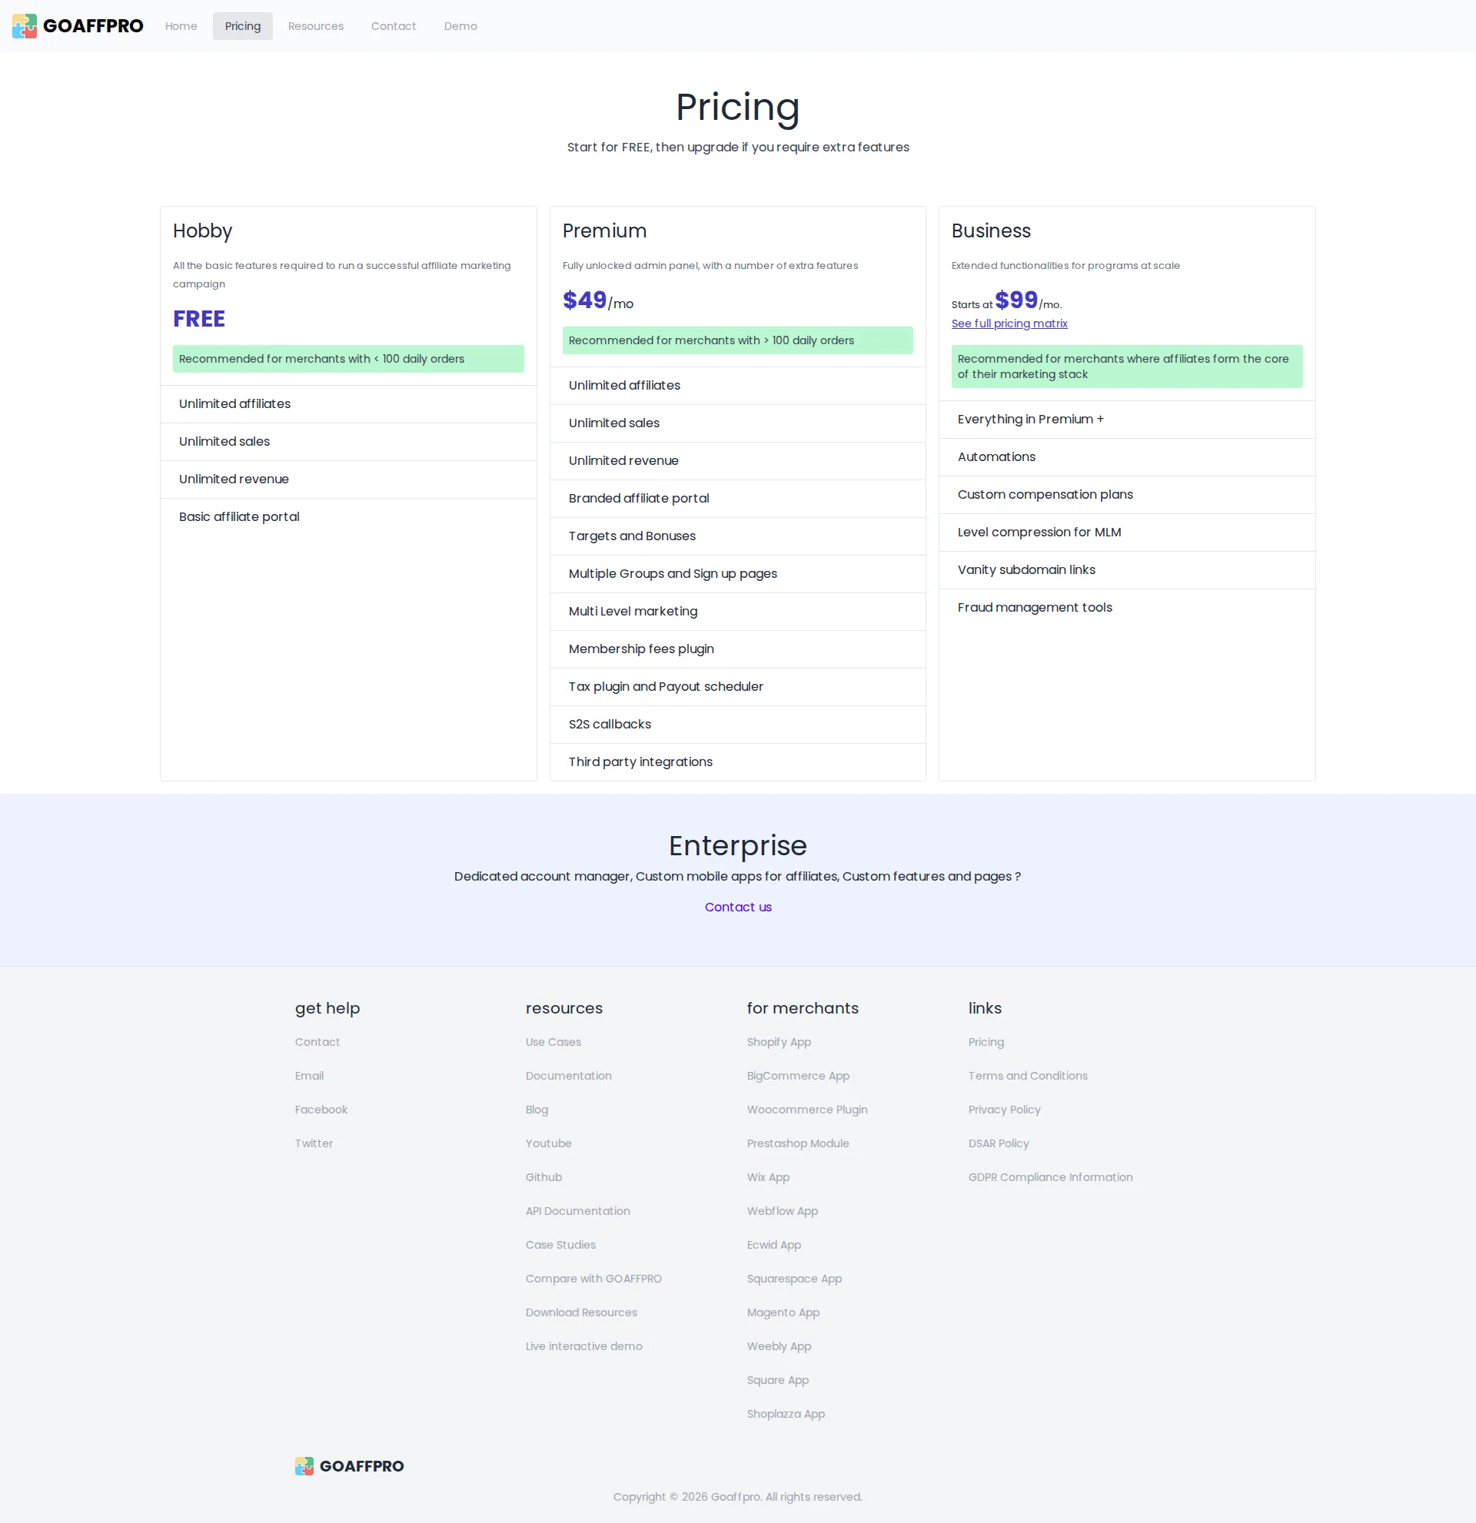Screen dimensions: 1476x1523
Task: Navigate to the Home menu item
Action: tap(181, 25)
